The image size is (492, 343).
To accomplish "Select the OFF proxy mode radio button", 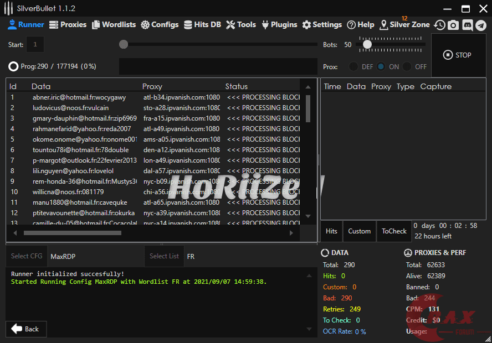I will tap(407, 67).
